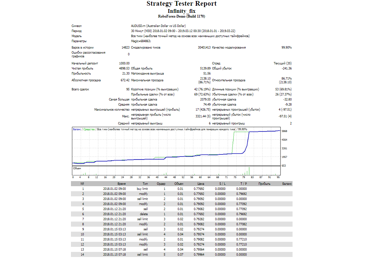Select the model description "Все тики" in the Модель row
The height and width of the screenshot is (258, 376).
click(x=190, y=36)
